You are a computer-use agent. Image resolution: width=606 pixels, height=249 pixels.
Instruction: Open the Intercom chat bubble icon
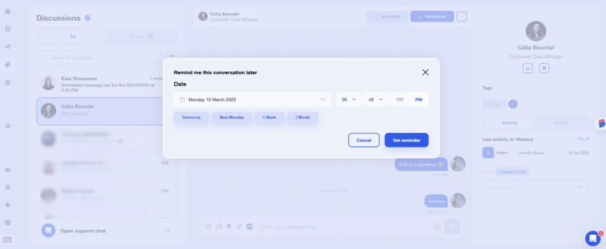pos(592,238)
